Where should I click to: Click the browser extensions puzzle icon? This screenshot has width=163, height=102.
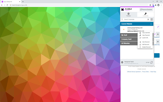(155, 5)
